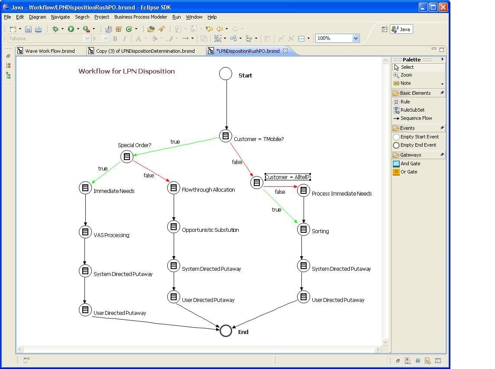The height and width of the screenshot is (369, 495).
Task: Collapse the Basic Elements drawer
Action: [416, 93]
